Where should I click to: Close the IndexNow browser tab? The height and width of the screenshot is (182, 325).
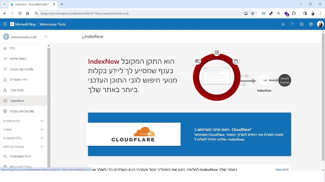point(54,4)
